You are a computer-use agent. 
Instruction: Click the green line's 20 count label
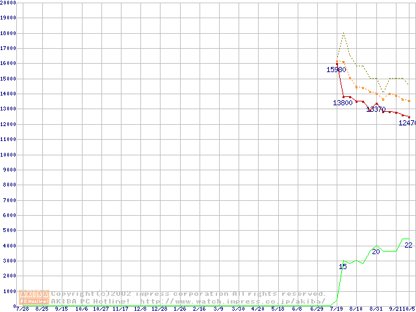point(376,252)
